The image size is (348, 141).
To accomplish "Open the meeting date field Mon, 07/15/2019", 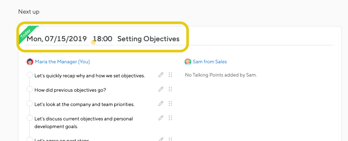I will [57, 39].
